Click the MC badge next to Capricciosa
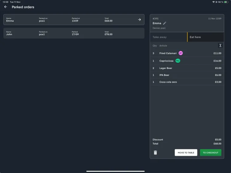The height and width of the screenshot is (173, 231). [178, 61]
